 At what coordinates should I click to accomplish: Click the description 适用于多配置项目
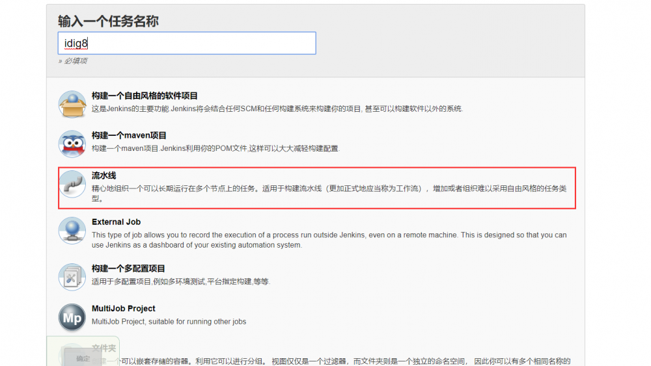click(180, 281)
